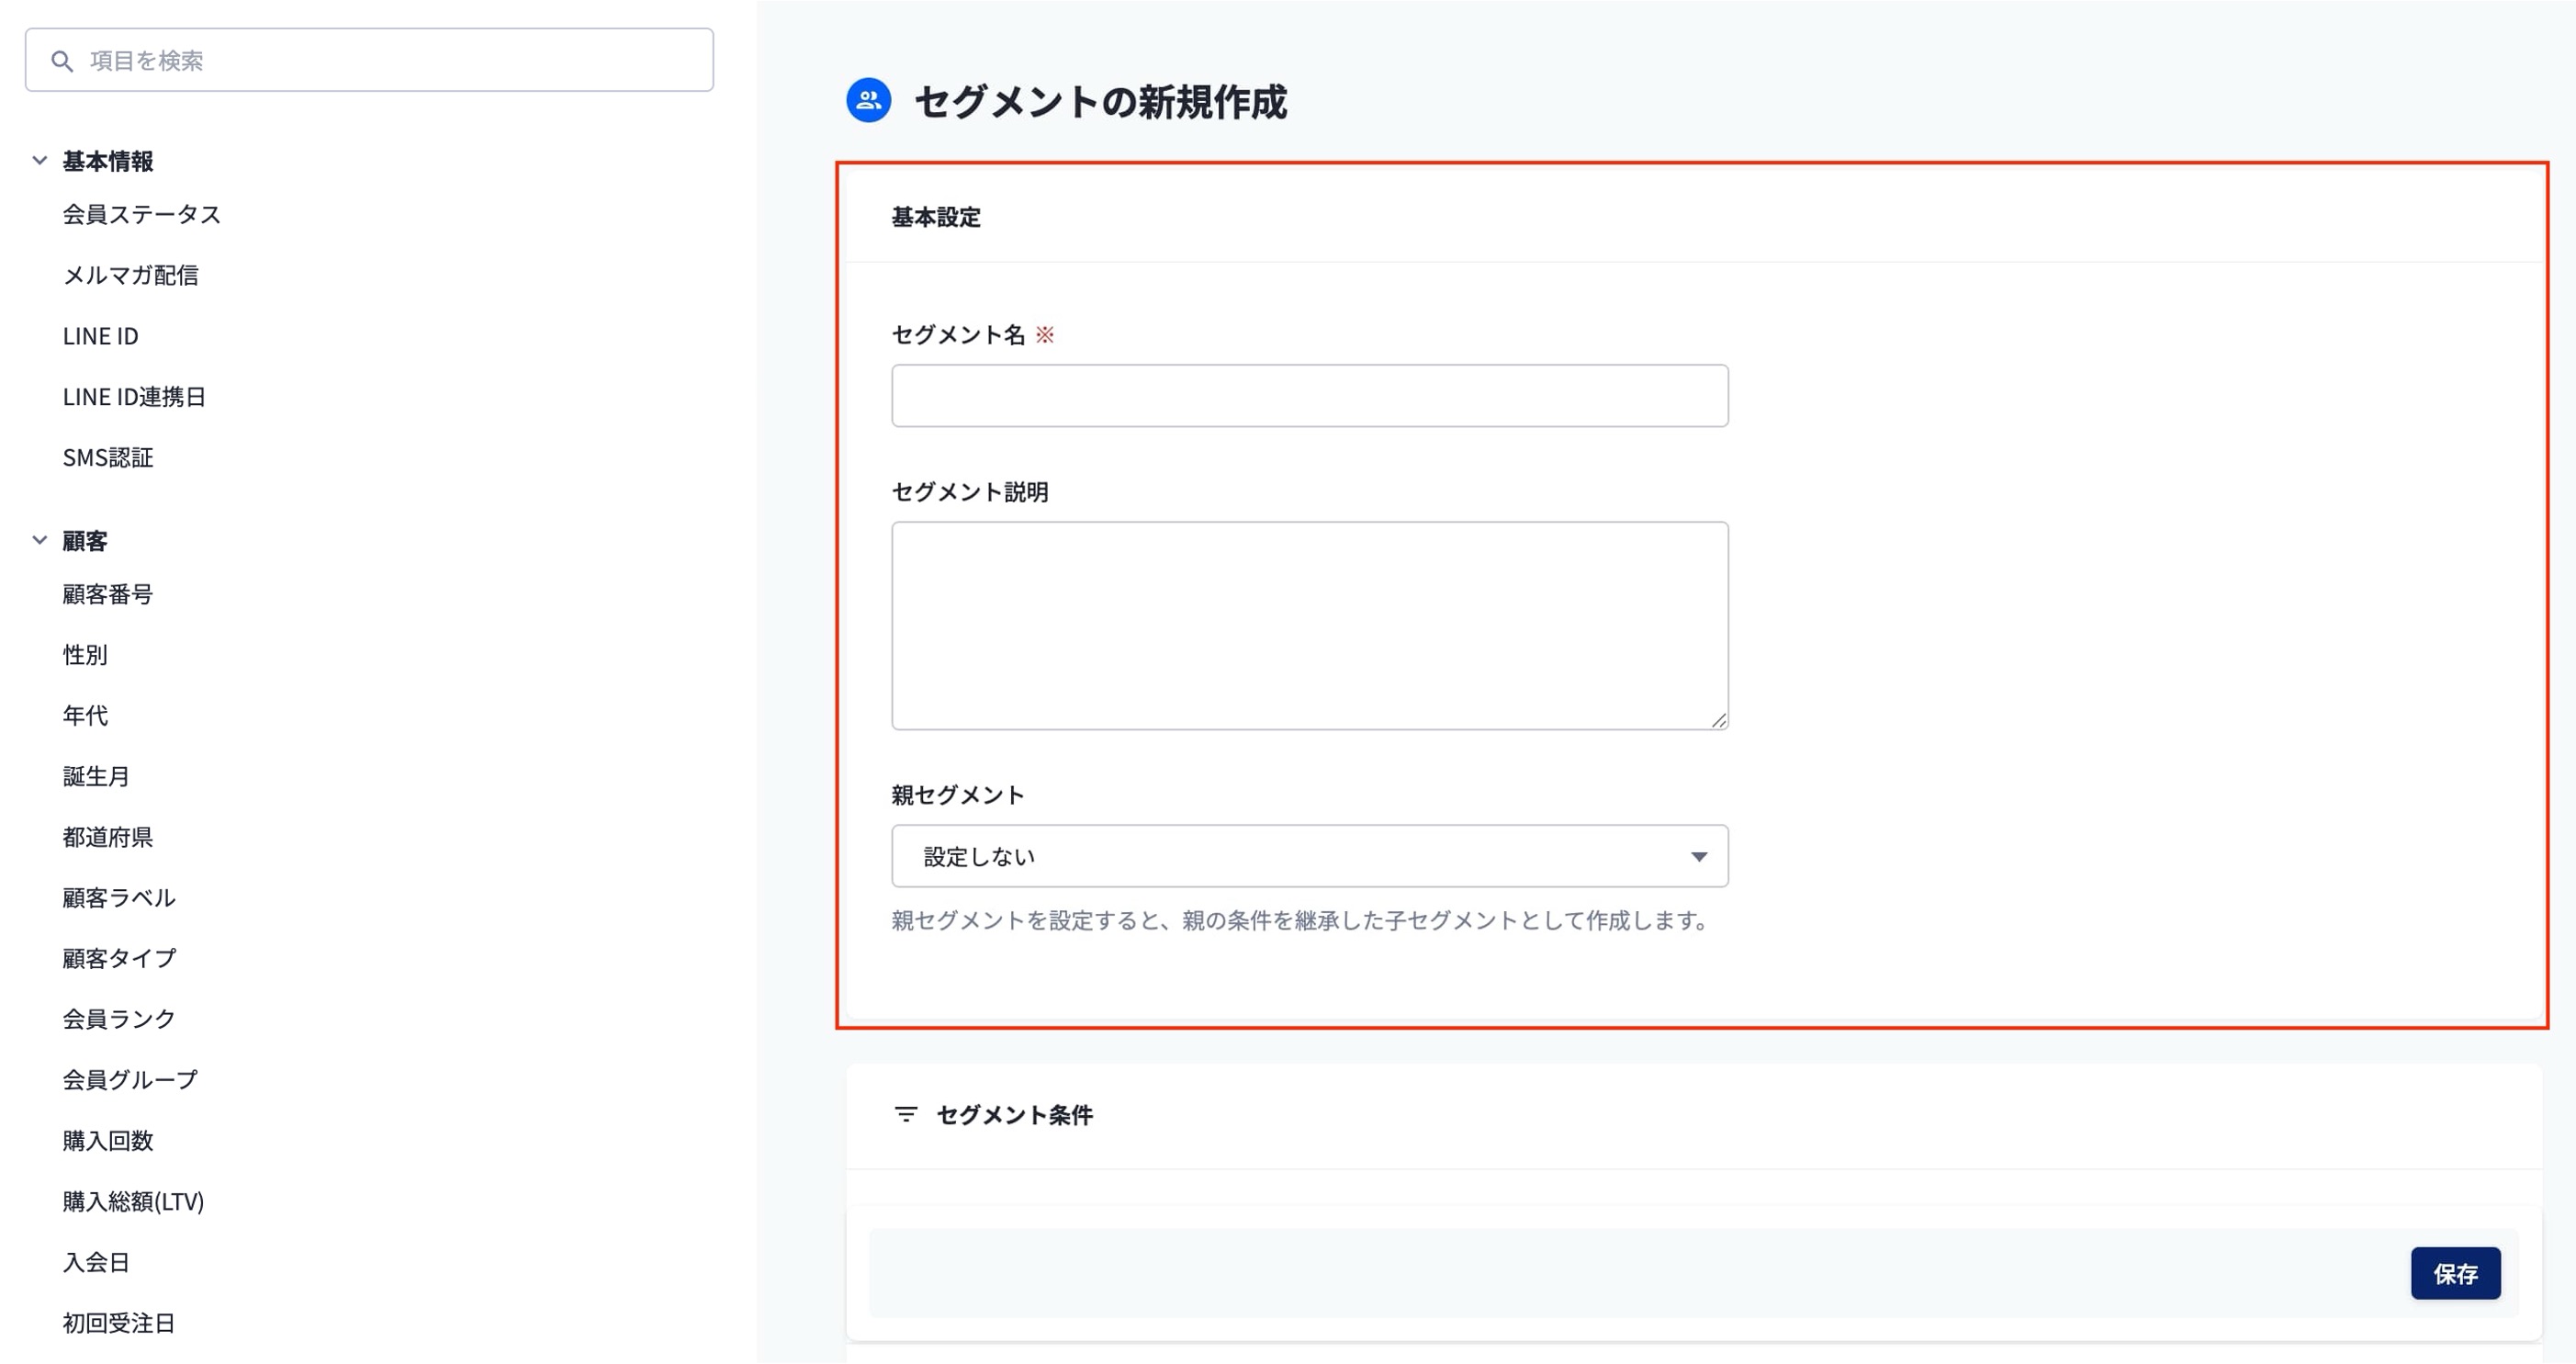Click the blue segment users icon
The width and height of the screenshot is (2576, 1364).
click(868, 101)
